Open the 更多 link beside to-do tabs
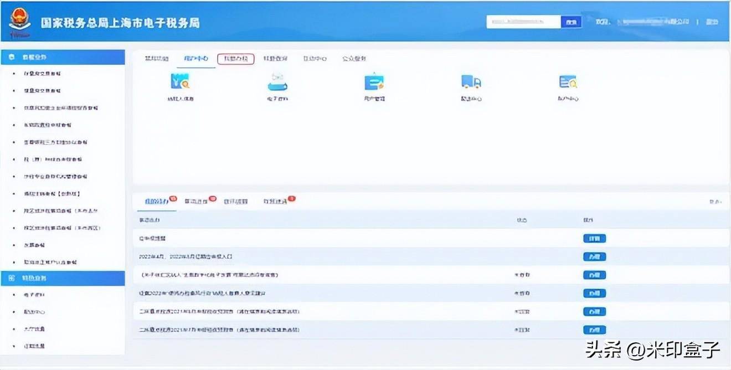Screen dimensions: 731x370 [x=715, y=202]
